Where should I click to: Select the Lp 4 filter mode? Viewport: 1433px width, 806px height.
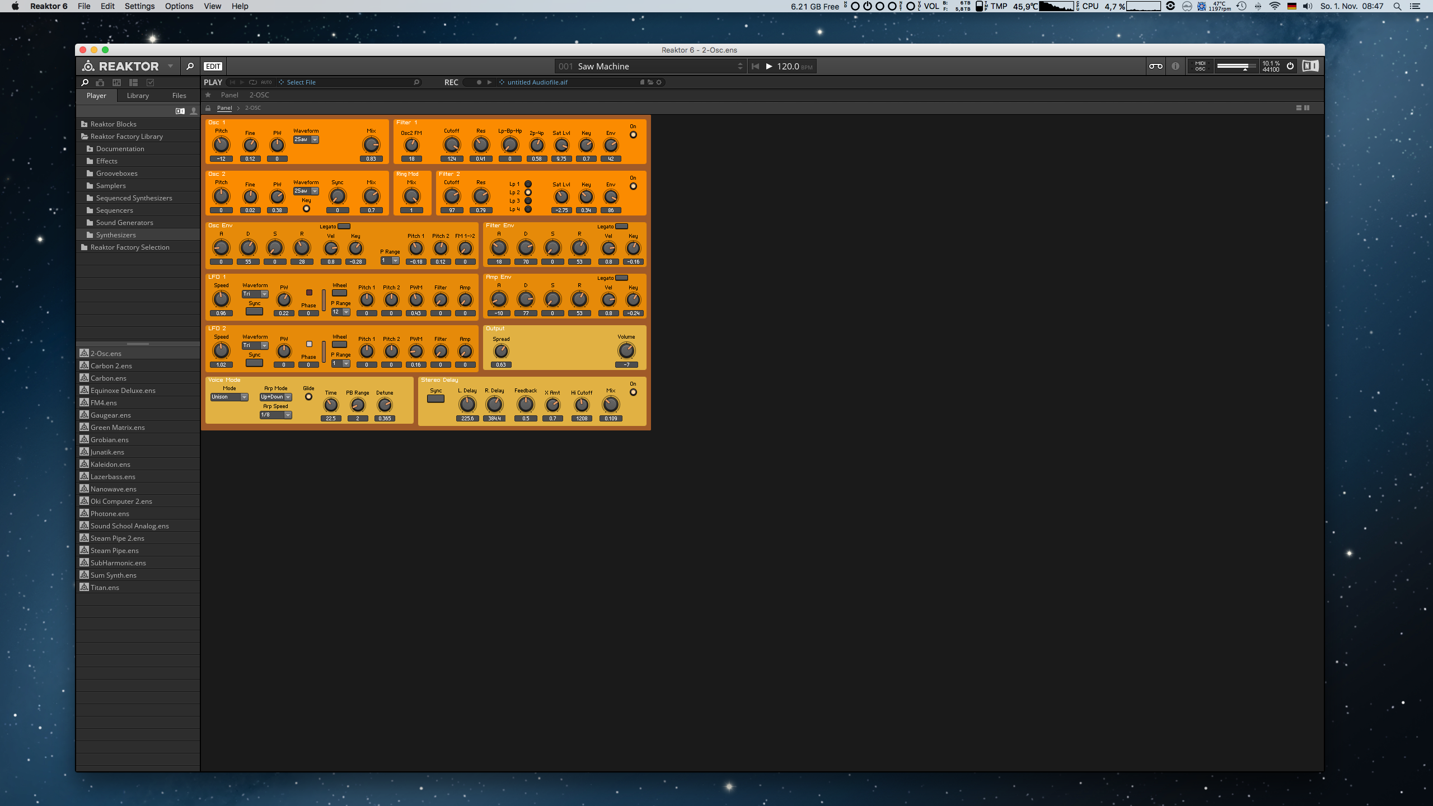528,209
